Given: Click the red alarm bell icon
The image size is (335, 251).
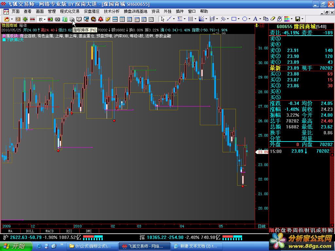Looking at the screenshot, I should (100, 19).
